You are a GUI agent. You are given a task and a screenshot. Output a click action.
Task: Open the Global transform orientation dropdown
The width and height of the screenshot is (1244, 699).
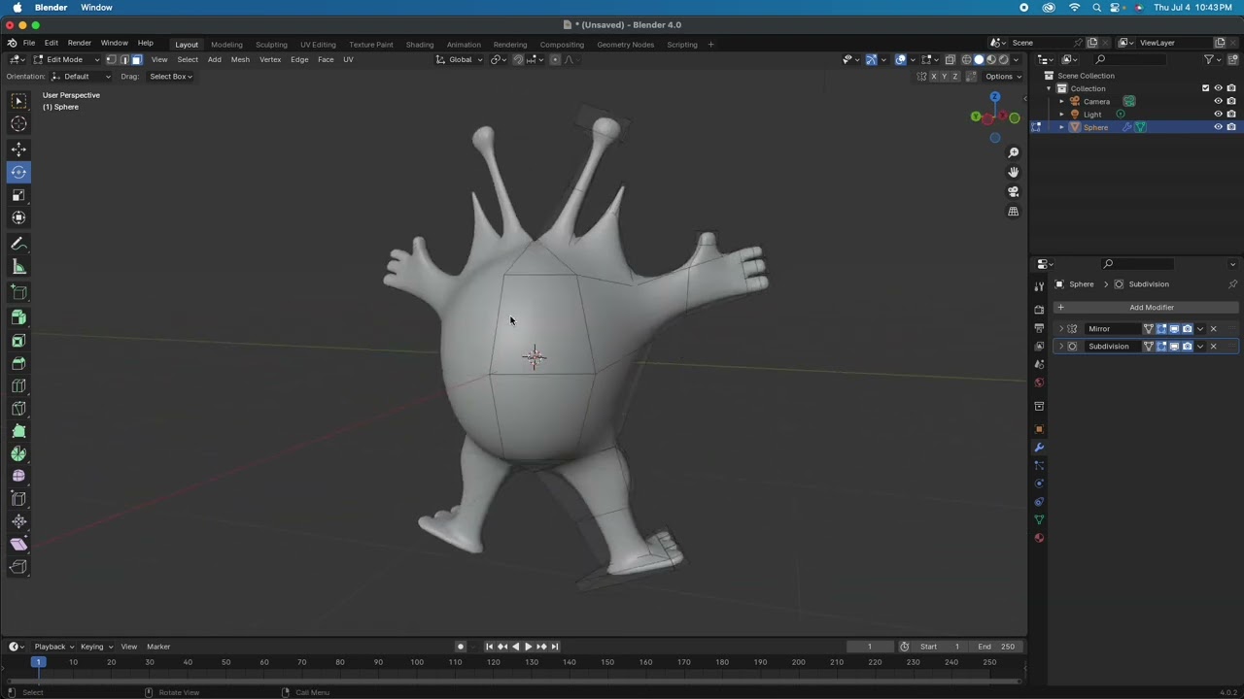(460, 59)
